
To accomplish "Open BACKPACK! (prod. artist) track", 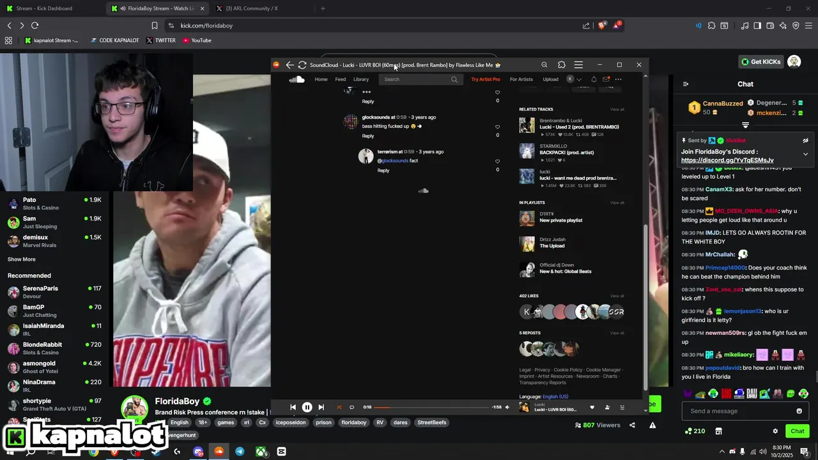I will pos(566,153).
